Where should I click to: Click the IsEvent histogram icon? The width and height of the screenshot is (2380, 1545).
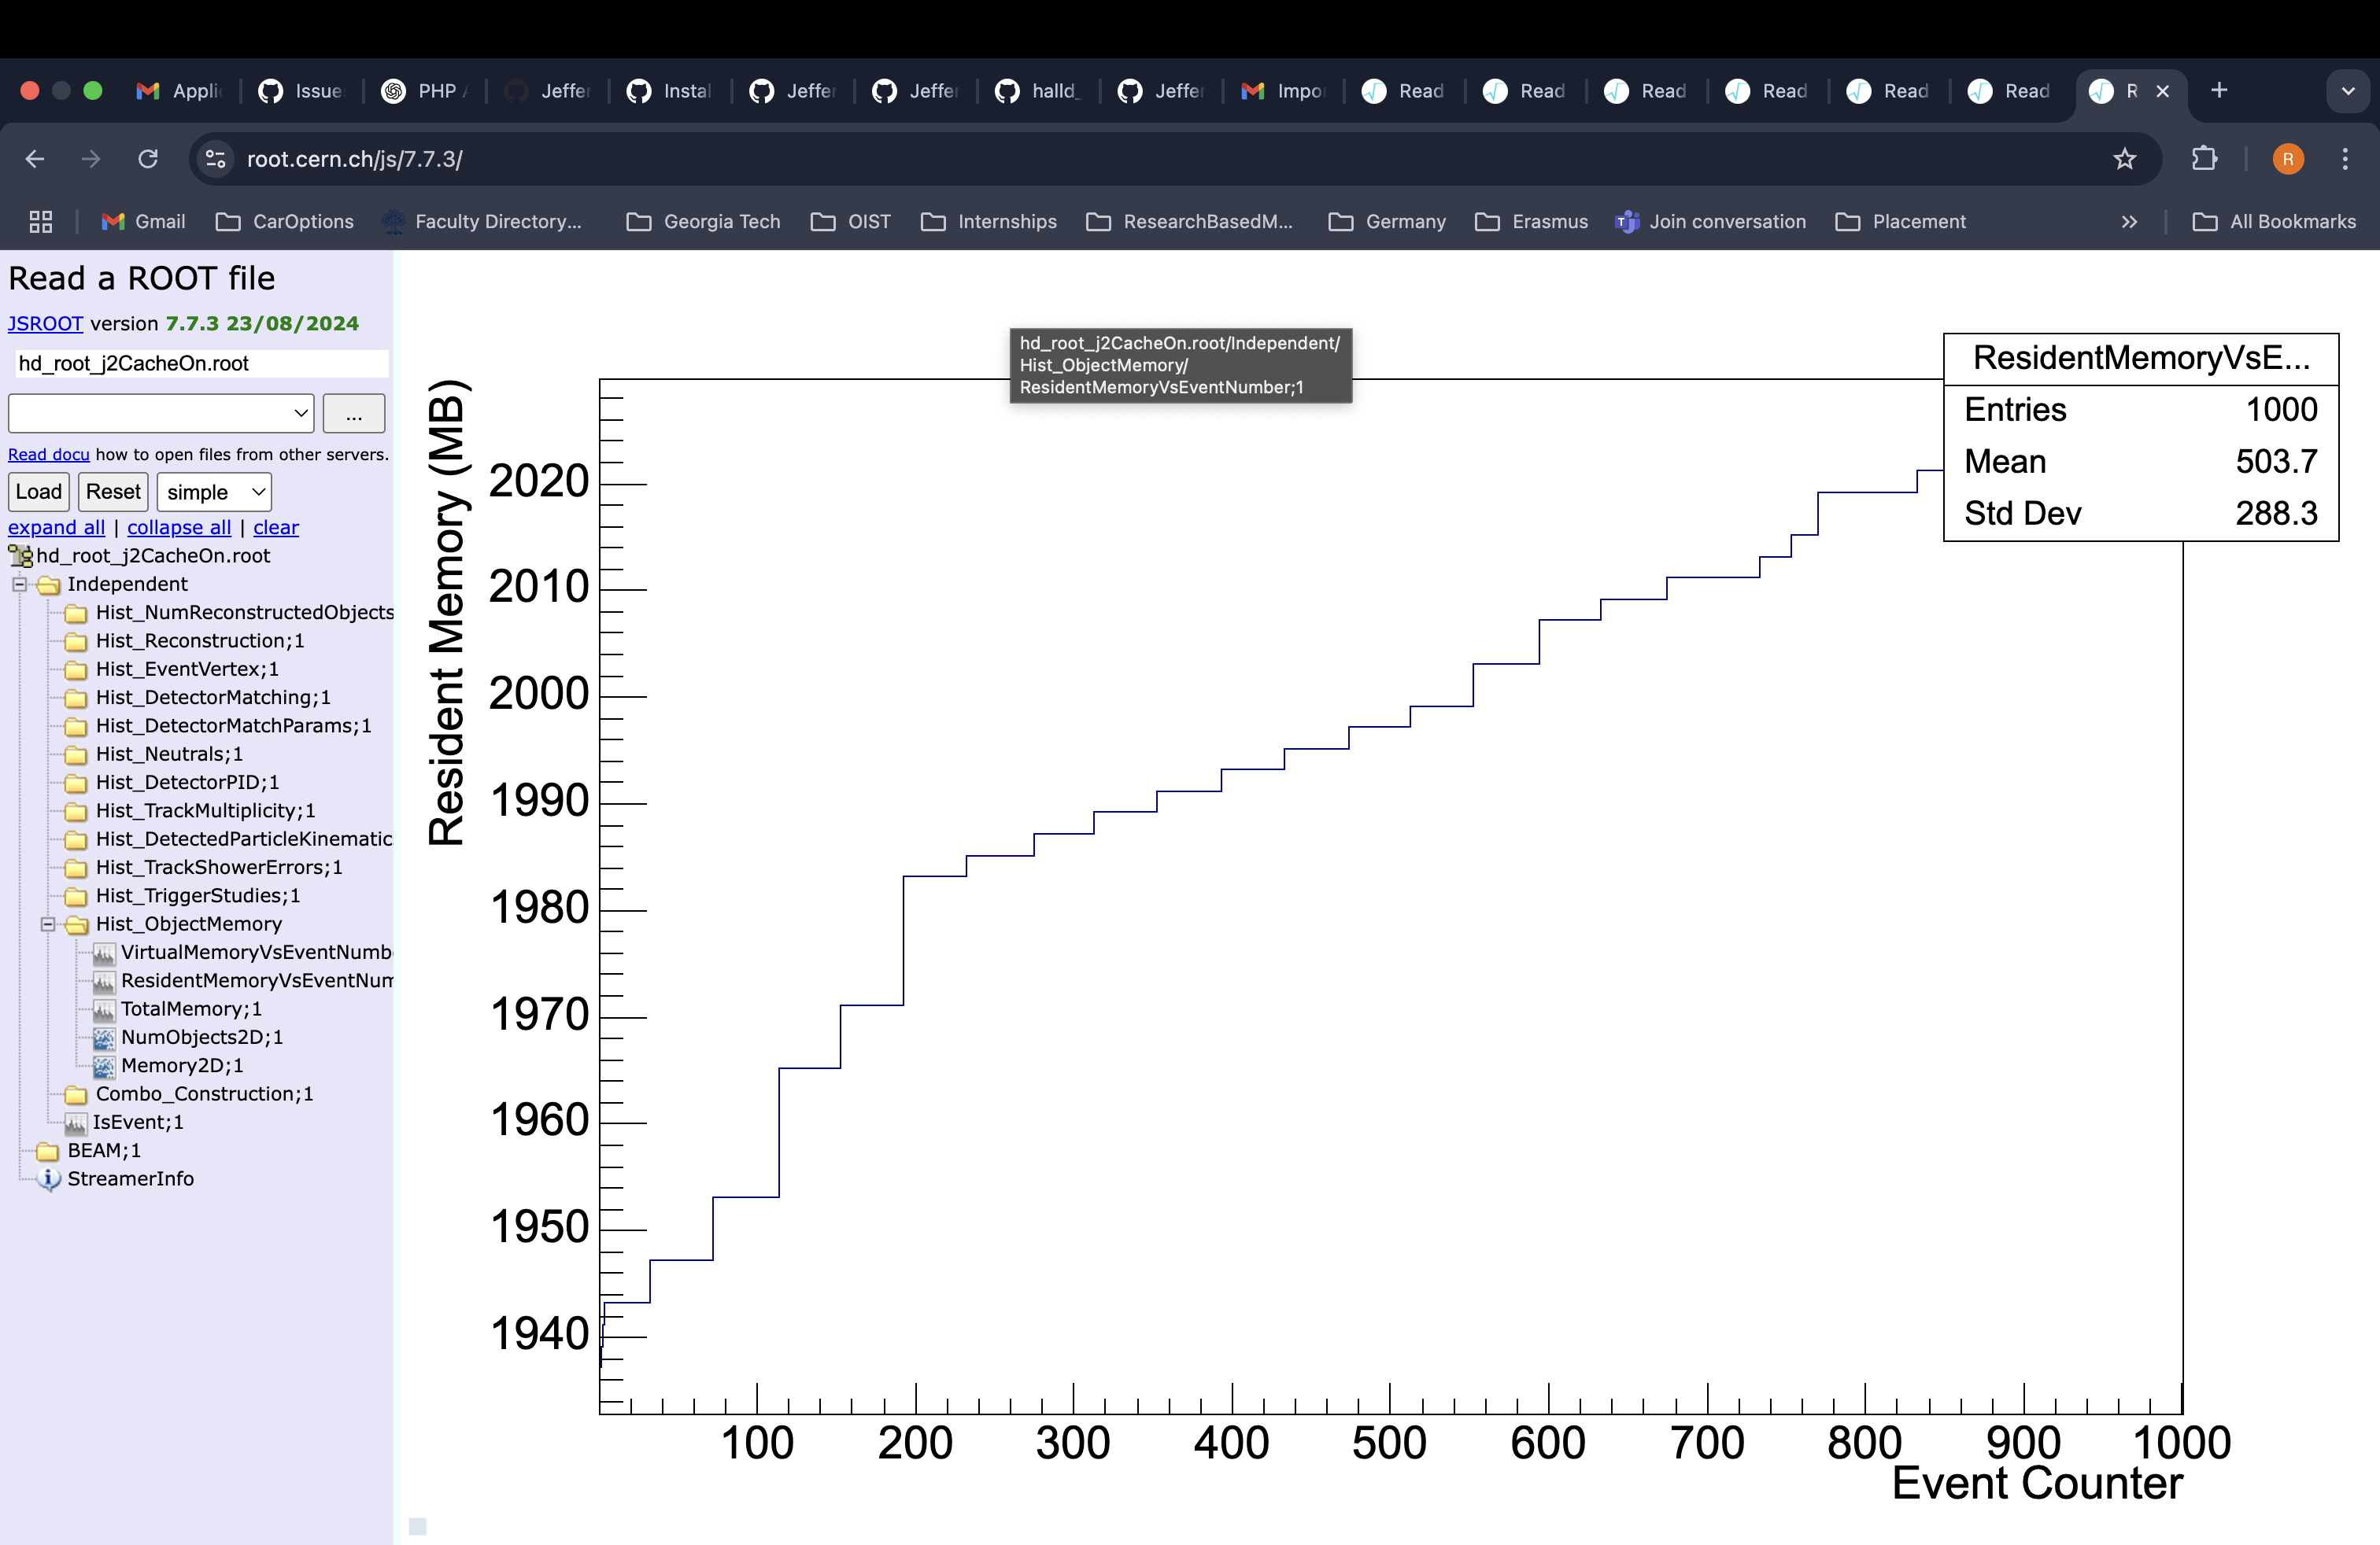tap(75, 1123)
